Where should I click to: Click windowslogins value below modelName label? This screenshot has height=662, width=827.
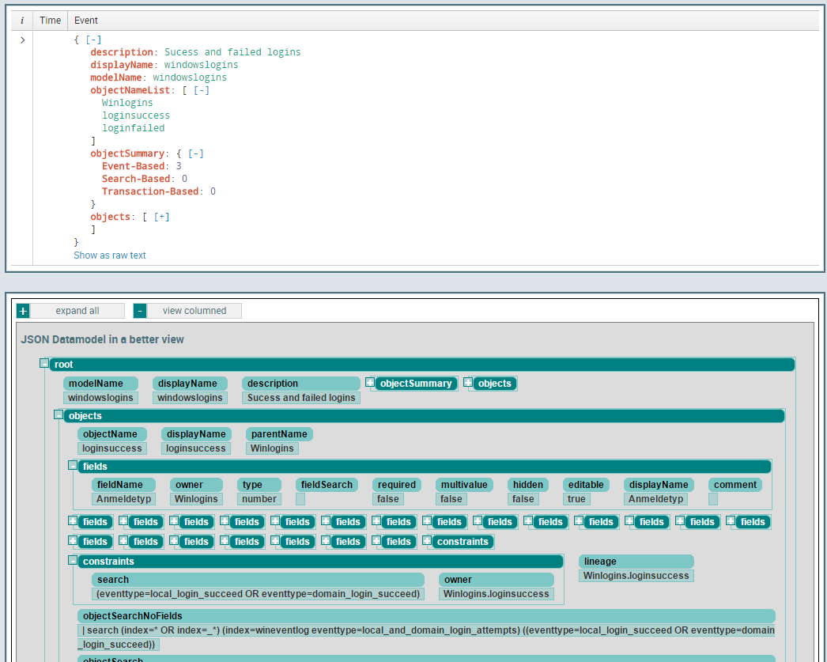(100, 398)
